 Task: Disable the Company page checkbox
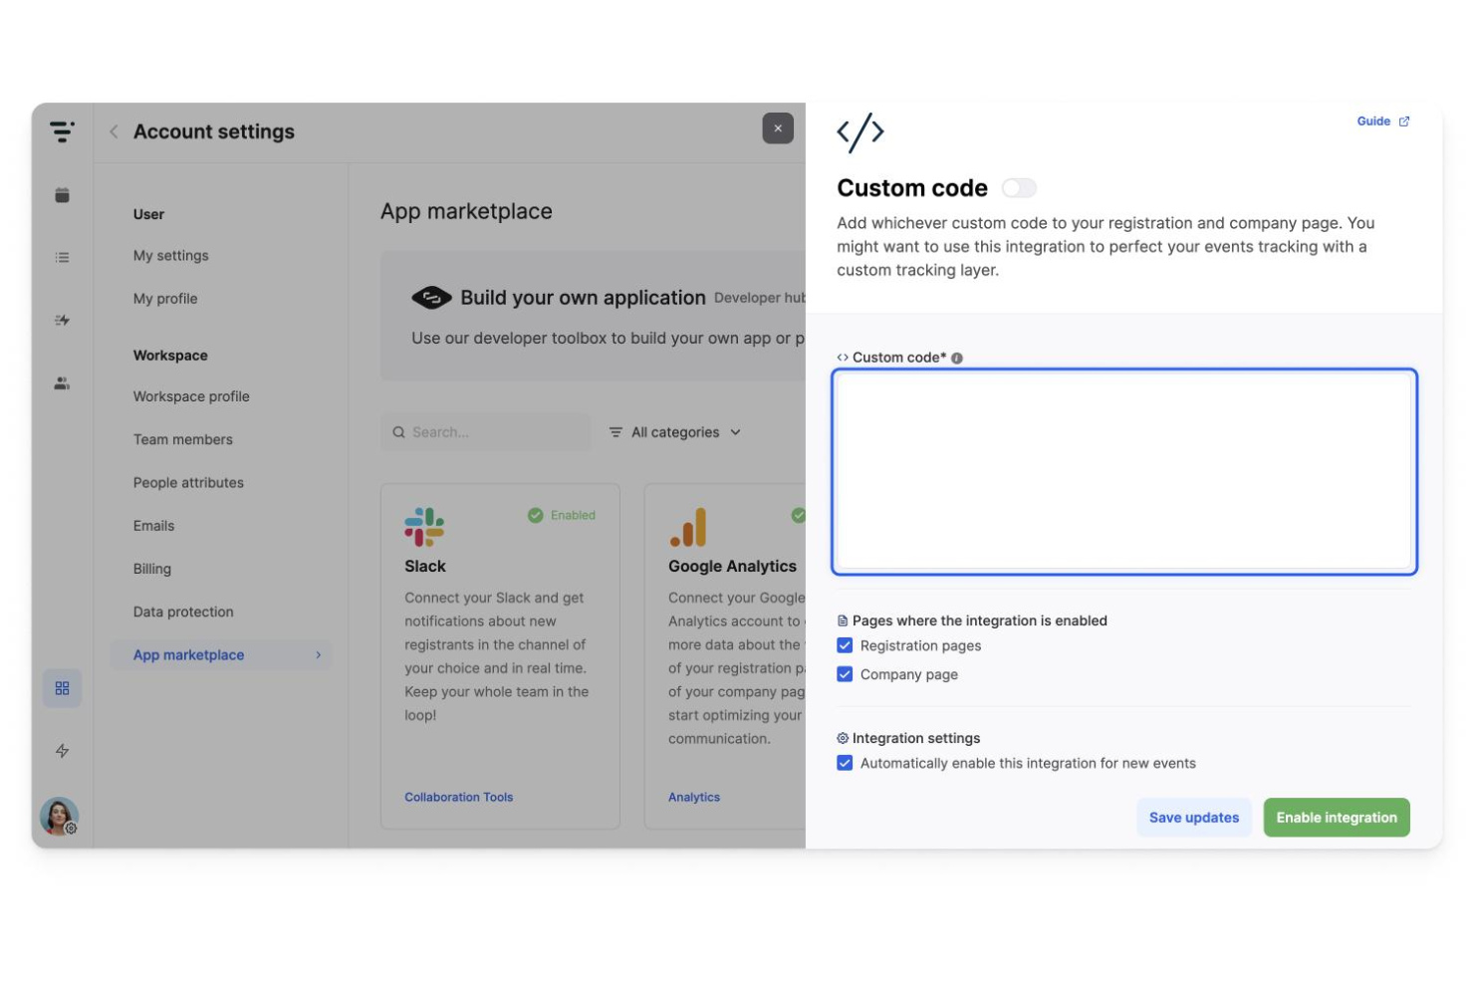[x=845, y=674]
